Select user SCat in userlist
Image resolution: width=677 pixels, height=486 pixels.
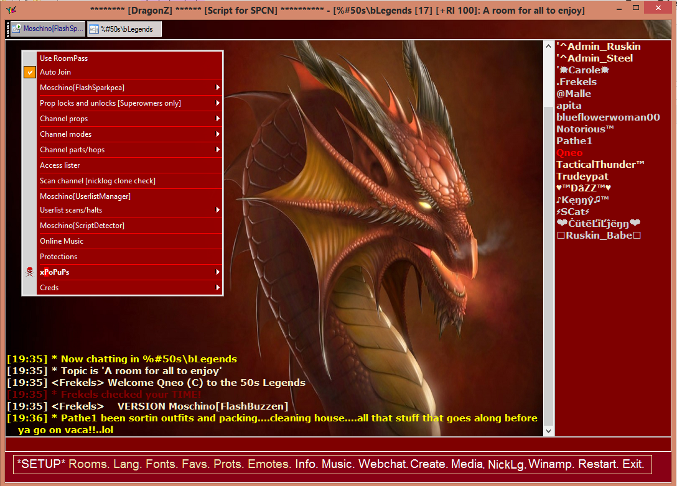click(573, 212)
